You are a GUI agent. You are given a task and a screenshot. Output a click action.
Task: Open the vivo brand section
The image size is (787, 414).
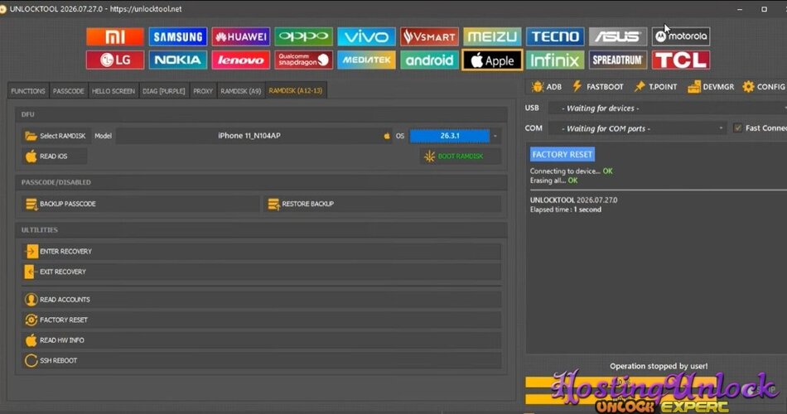[366, 36]
